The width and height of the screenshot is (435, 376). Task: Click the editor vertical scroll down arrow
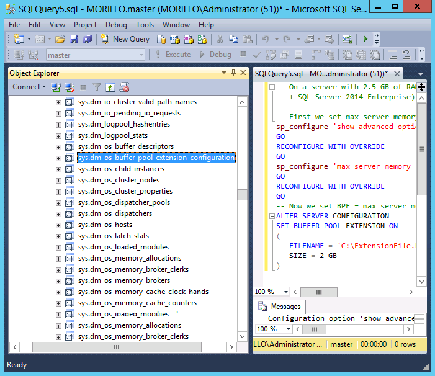click(421, 282)
